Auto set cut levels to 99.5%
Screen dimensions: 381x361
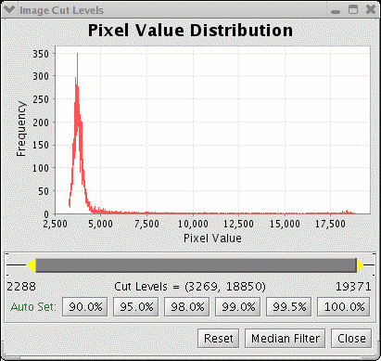click(289, 307)
